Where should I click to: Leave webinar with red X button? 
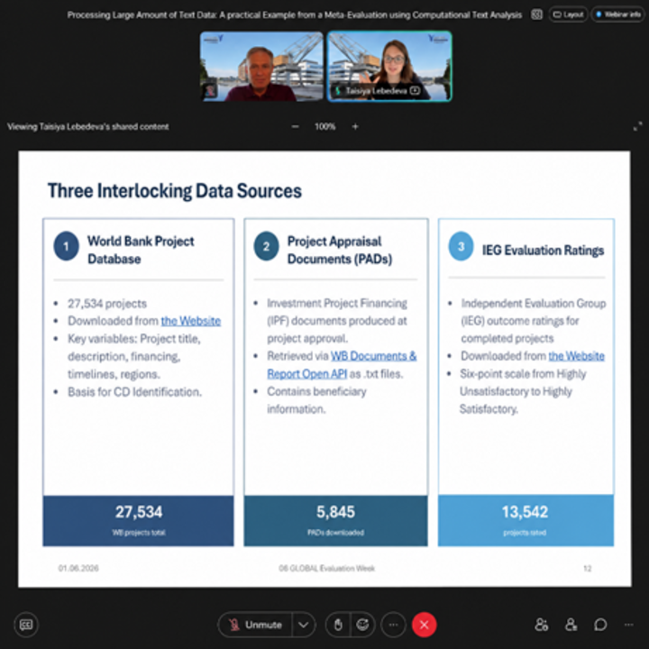[424, 625]
